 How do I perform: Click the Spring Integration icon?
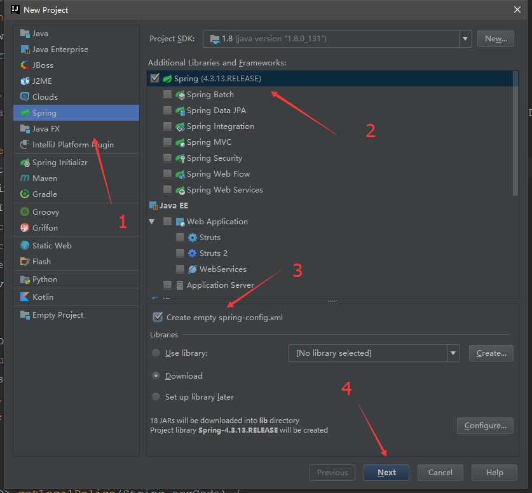pos(180,126)
